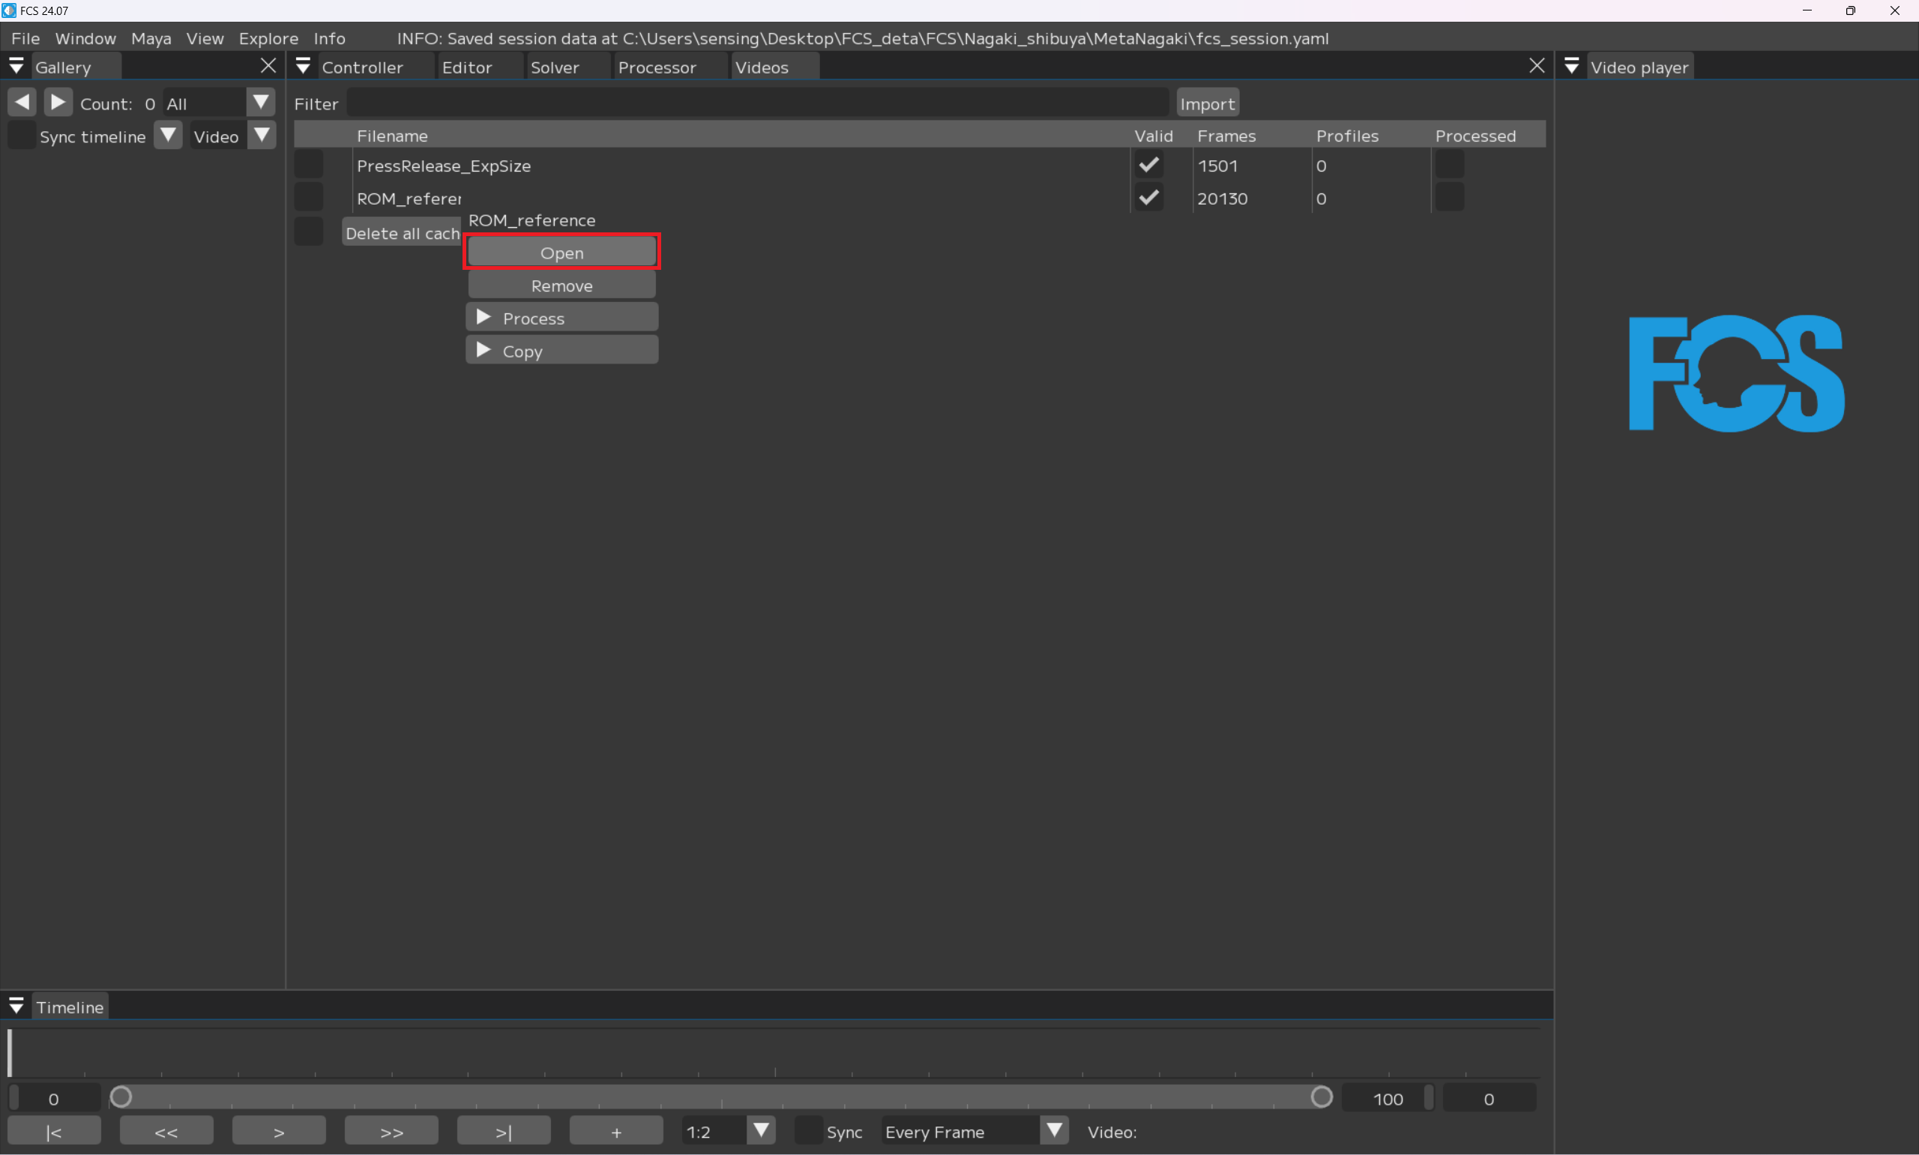Open the All filter dropdown in Gallery
The height and width of the screenshot is (1155, 1919).
tap(261, 102)
